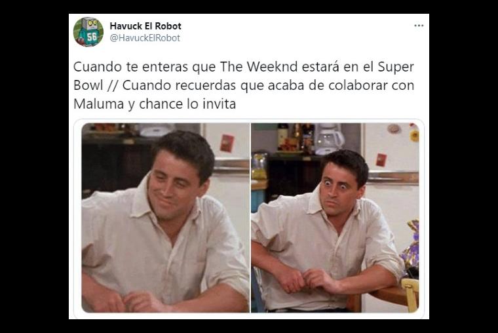Click the word "Maluma" in the tweet
This screenshot has height=333, width=498.
tap(98, 104)
